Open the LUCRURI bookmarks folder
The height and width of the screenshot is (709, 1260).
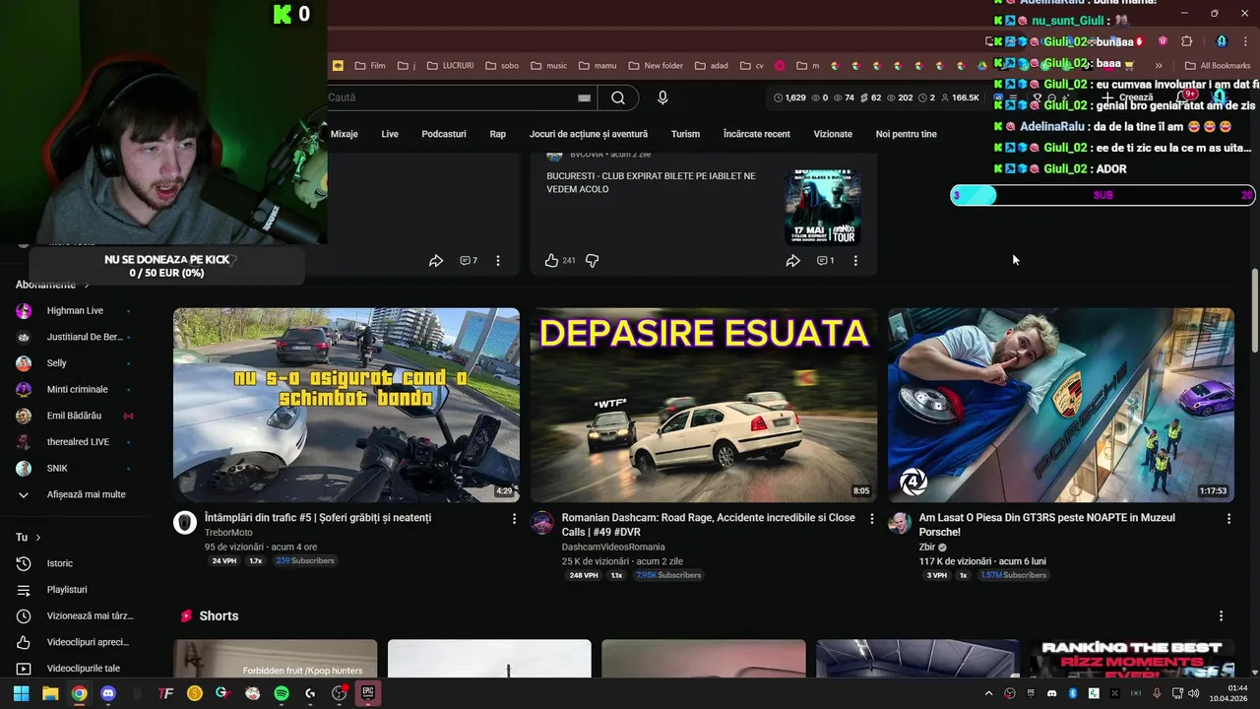[451, 66]
